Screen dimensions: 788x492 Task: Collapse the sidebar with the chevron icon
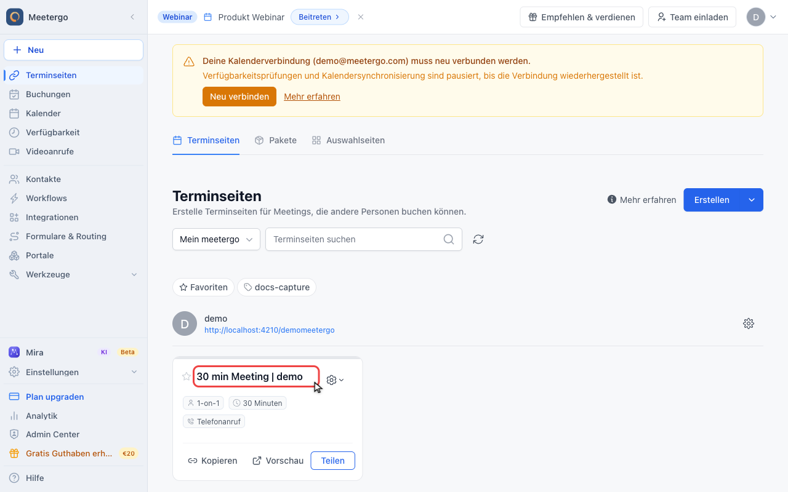click(x=132, y=17)
